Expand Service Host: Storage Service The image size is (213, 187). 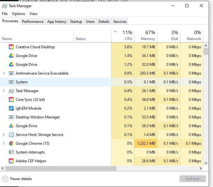(4, 135)
